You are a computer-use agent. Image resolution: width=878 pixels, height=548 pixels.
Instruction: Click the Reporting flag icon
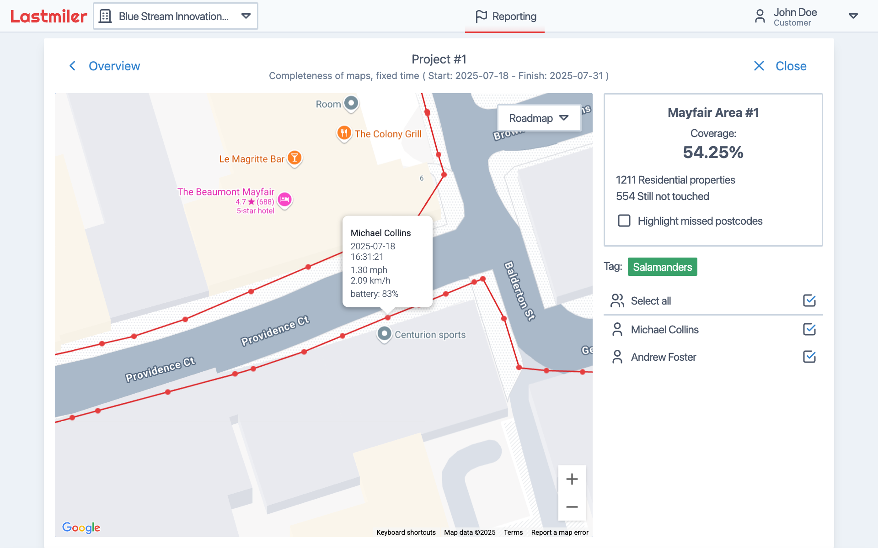[x=481, y=16]
